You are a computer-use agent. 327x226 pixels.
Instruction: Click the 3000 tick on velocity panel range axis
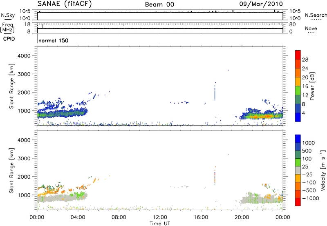(x=24, y=158)
